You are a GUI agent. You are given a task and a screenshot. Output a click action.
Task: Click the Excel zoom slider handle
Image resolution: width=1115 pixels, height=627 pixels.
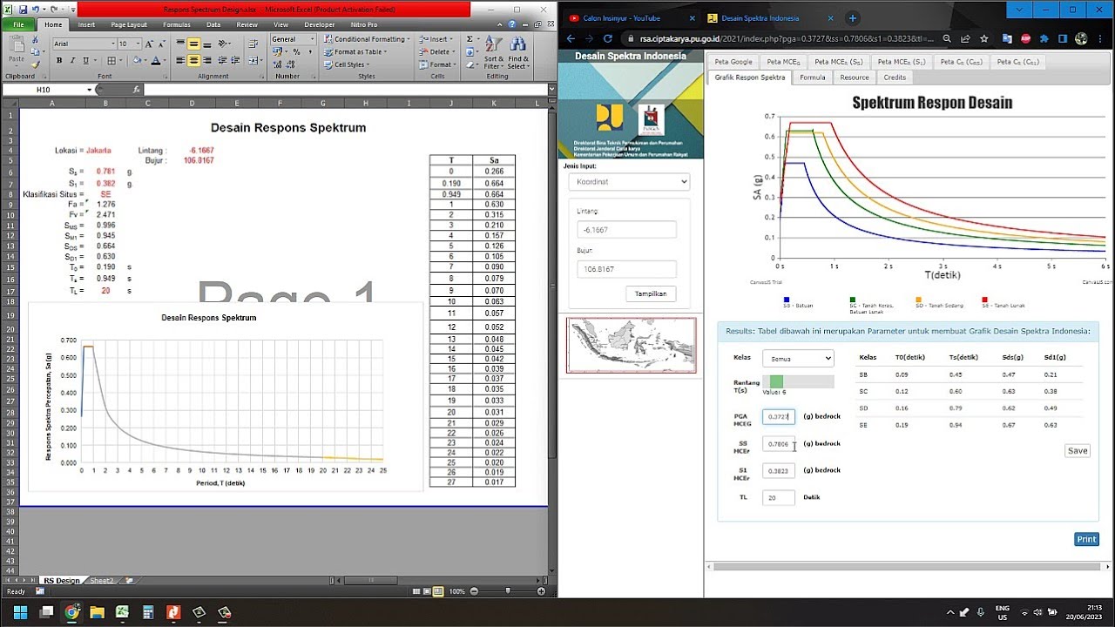point(508,591)
